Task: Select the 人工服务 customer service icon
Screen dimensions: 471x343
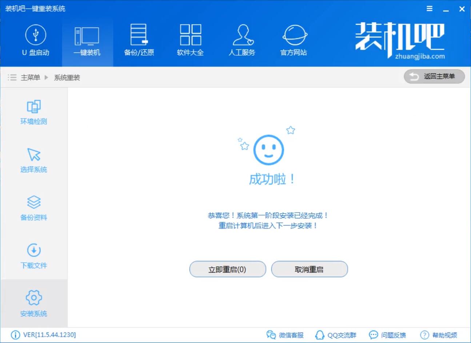Action: tap(242, 40)
